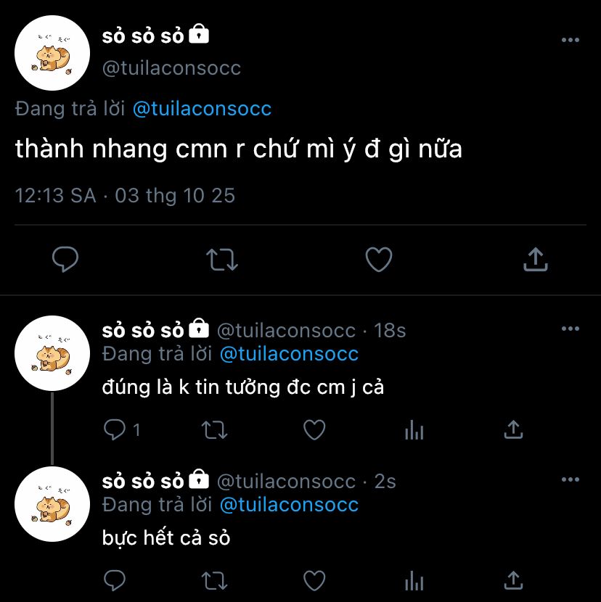This screenshot has width=601, height=602.
Task: Open more options on the 18s reply
Action: 571,329
